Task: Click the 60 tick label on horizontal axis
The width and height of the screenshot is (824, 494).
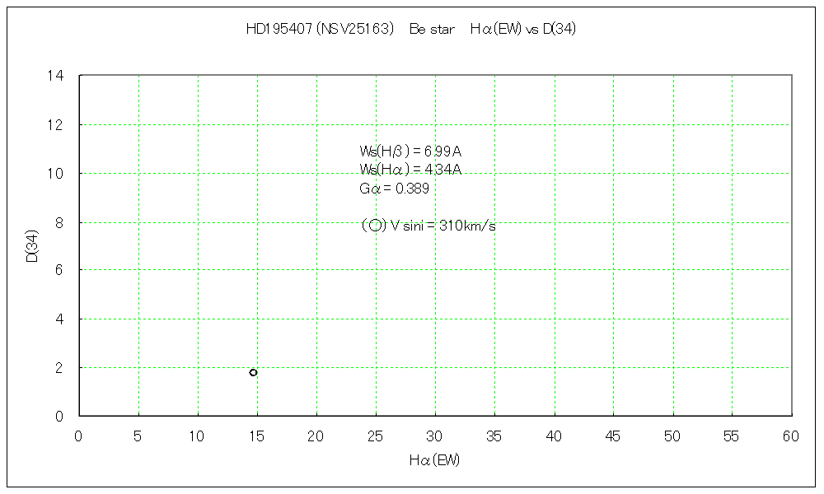Action: (791, 435)
